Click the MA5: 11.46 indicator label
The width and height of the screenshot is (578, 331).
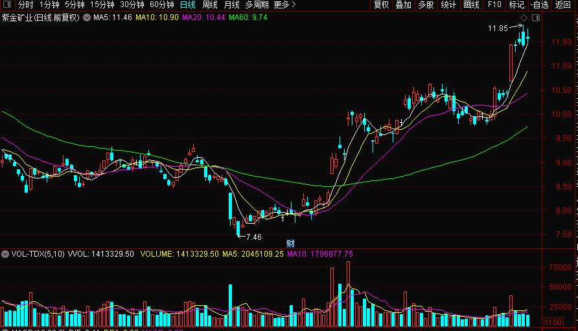(113, 17)
